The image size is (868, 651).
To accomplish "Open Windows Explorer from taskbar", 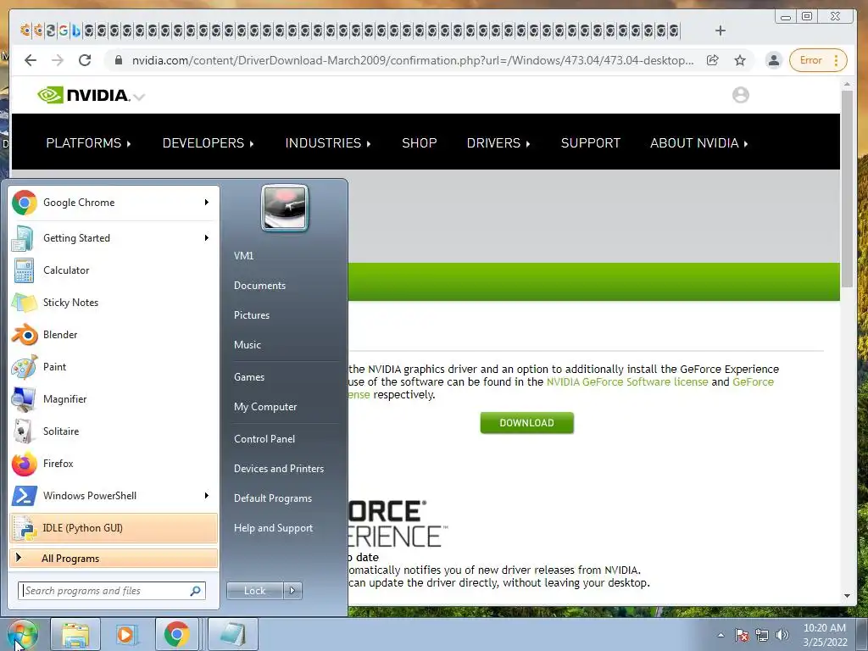I will (75, 634).
